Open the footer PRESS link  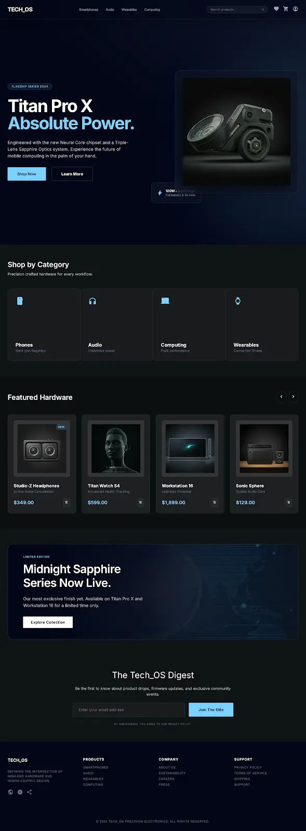(x=164, y=784)
